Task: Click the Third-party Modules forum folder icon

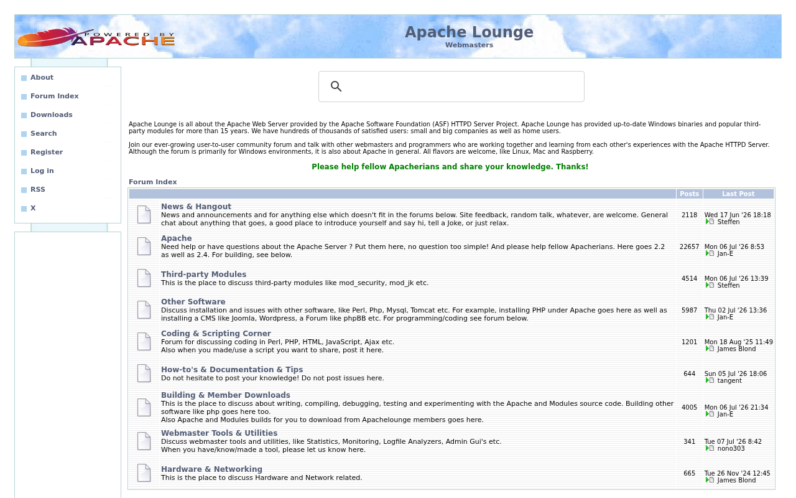Action: click(144, 278)
